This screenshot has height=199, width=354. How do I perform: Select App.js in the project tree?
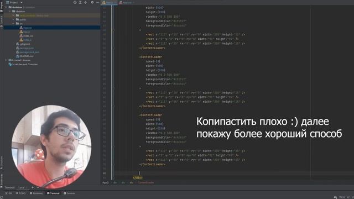(27, 32)
